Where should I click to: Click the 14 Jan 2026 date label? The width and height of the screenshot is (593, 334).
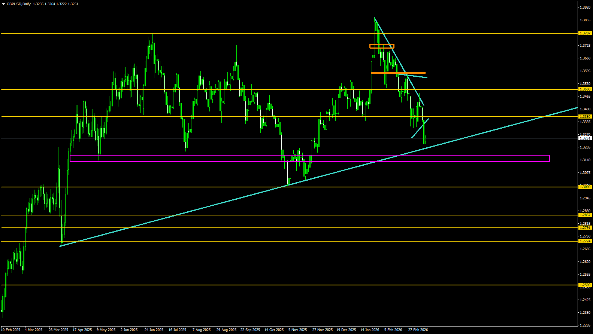pos(370,330)
